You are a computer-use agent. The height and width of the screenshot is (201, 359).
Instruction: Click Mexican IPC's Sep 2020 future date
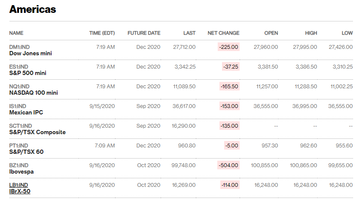[x=148, y=106]
